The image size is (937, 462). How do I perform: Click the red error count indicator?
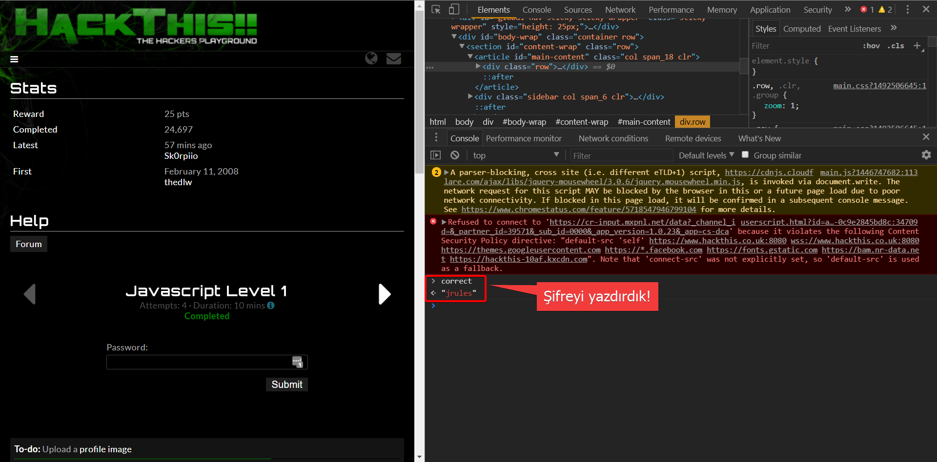[867, 9]
